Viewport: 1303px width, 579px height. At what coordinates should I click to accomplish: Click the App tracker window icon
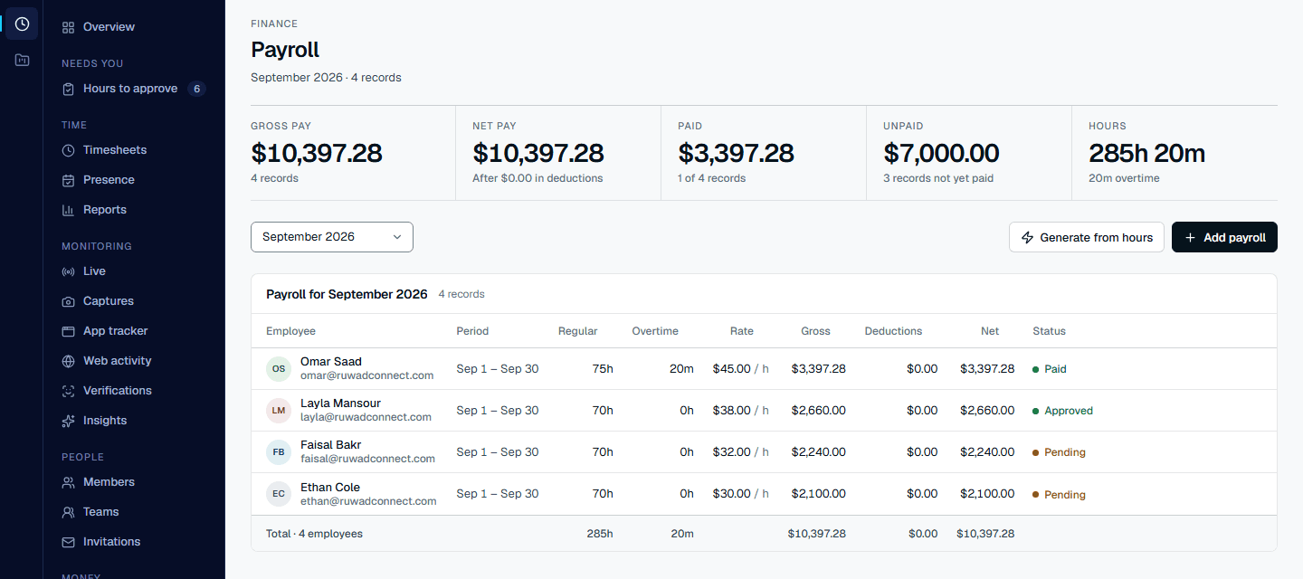[68, 331]
